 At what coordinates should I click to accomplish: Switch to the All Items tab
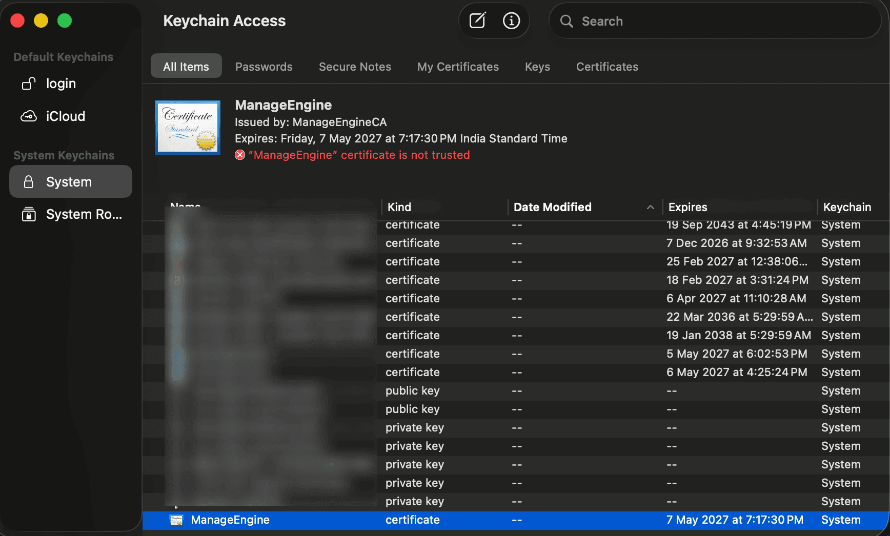point(186,66)
